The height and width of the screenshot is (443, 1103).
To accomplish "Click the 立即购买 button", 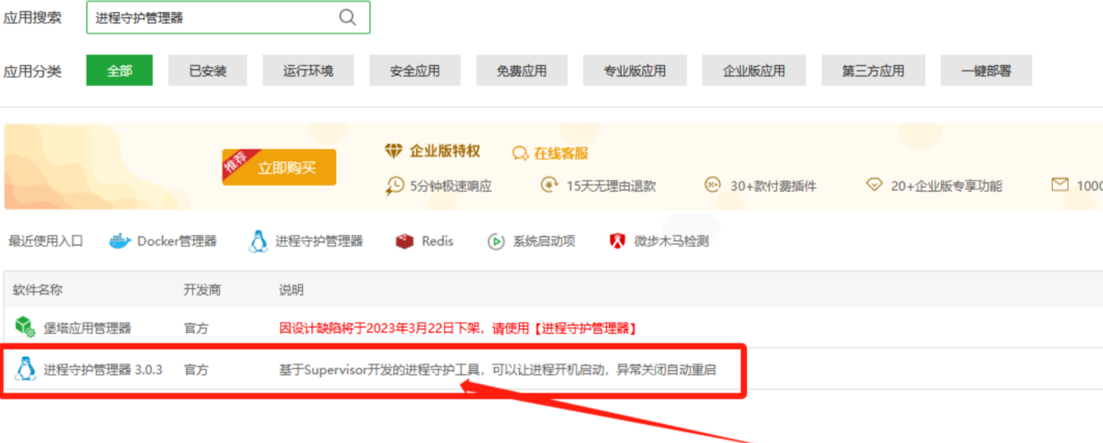I will (279, 167).
